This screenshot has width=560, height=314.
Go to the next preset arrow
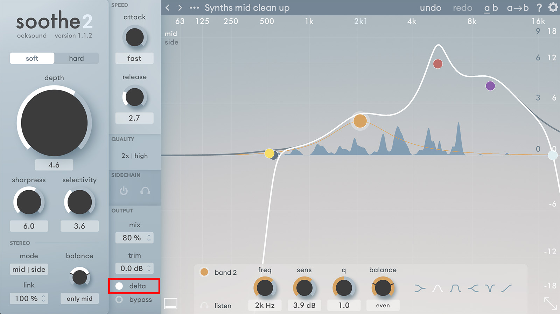point(180,8)
